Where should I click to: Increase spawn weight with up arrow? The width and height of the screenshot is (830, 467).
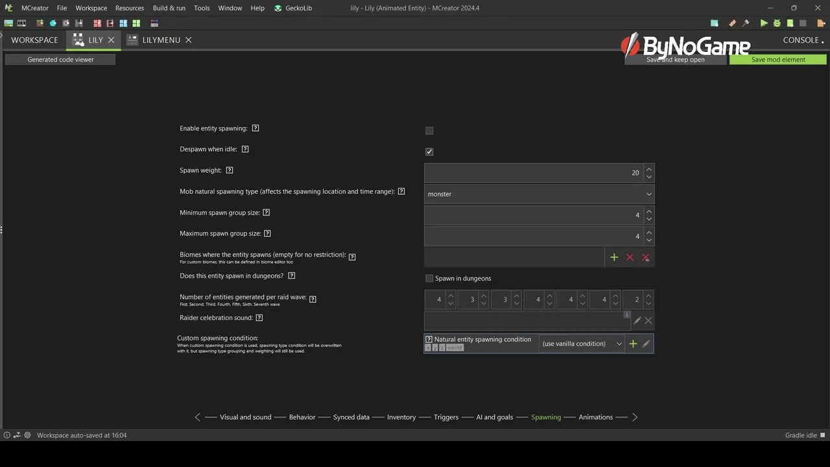[x=649, y=169]
